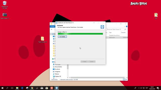The height and width of the screenshot is (90, 161).
Task: Sort by the Tipo column header
Action: 110,32
